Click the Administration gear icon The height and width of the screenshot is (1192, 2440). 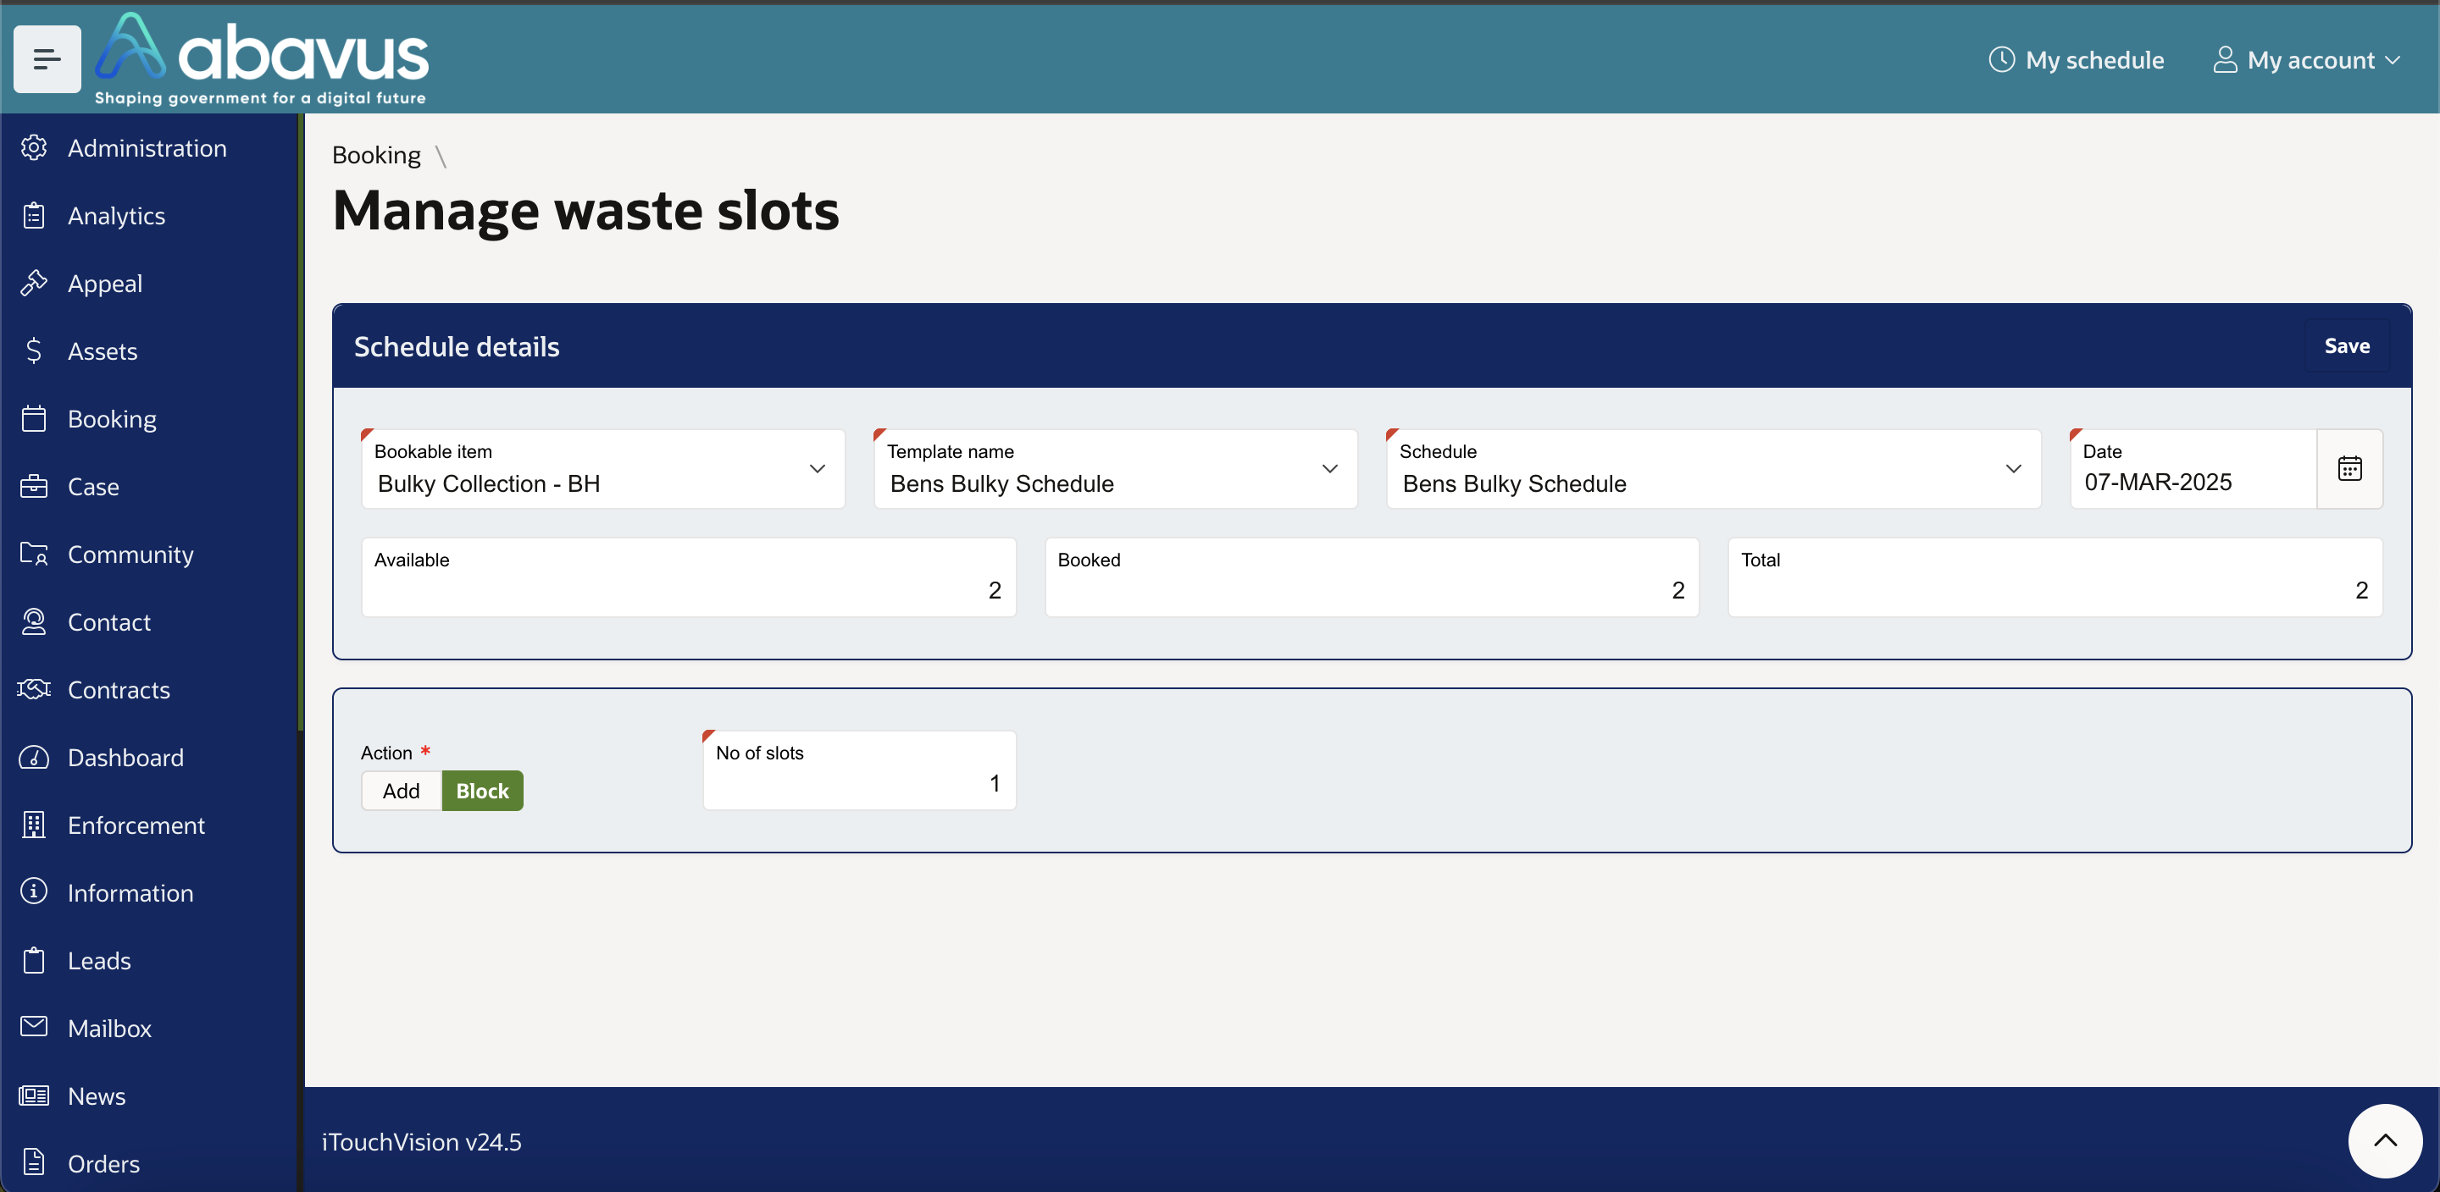coord(34,147)
